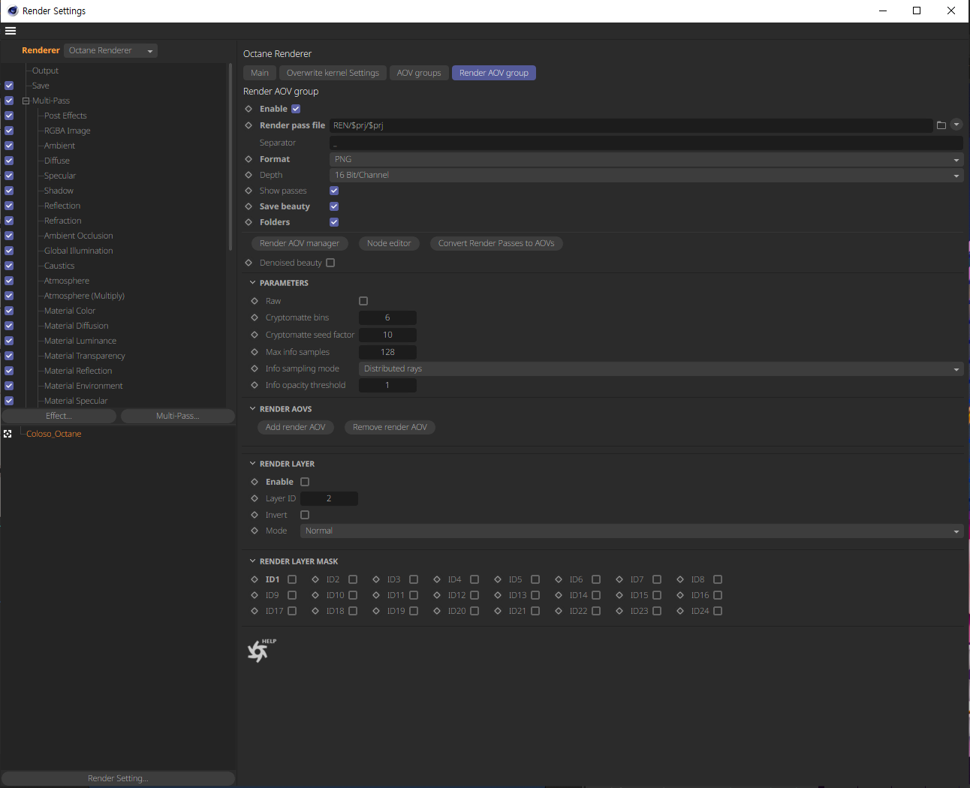970x788 pixels.
Task: Select Save in the settings tree
Action: (x=41, y=86)
